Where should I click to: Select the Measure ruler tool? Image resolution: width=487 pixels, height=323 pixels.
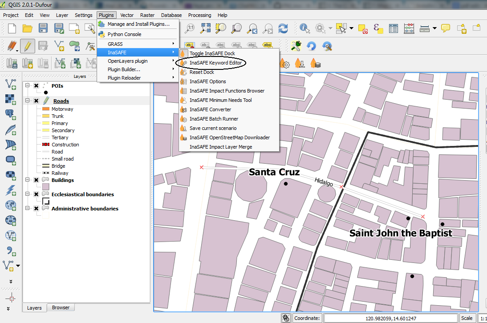tap(425, 28)
